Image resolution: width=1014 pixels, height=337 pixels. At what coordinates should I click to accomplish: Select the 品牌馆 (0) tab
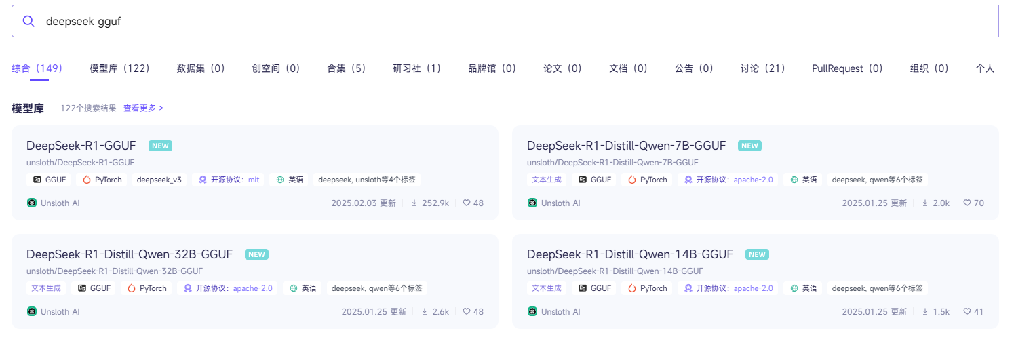[x=492, y=68]
